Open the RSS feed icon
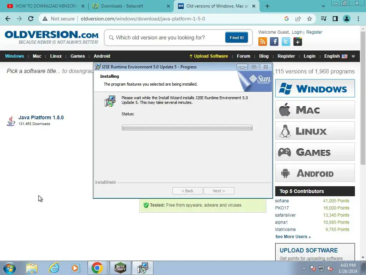 (263, 42)
